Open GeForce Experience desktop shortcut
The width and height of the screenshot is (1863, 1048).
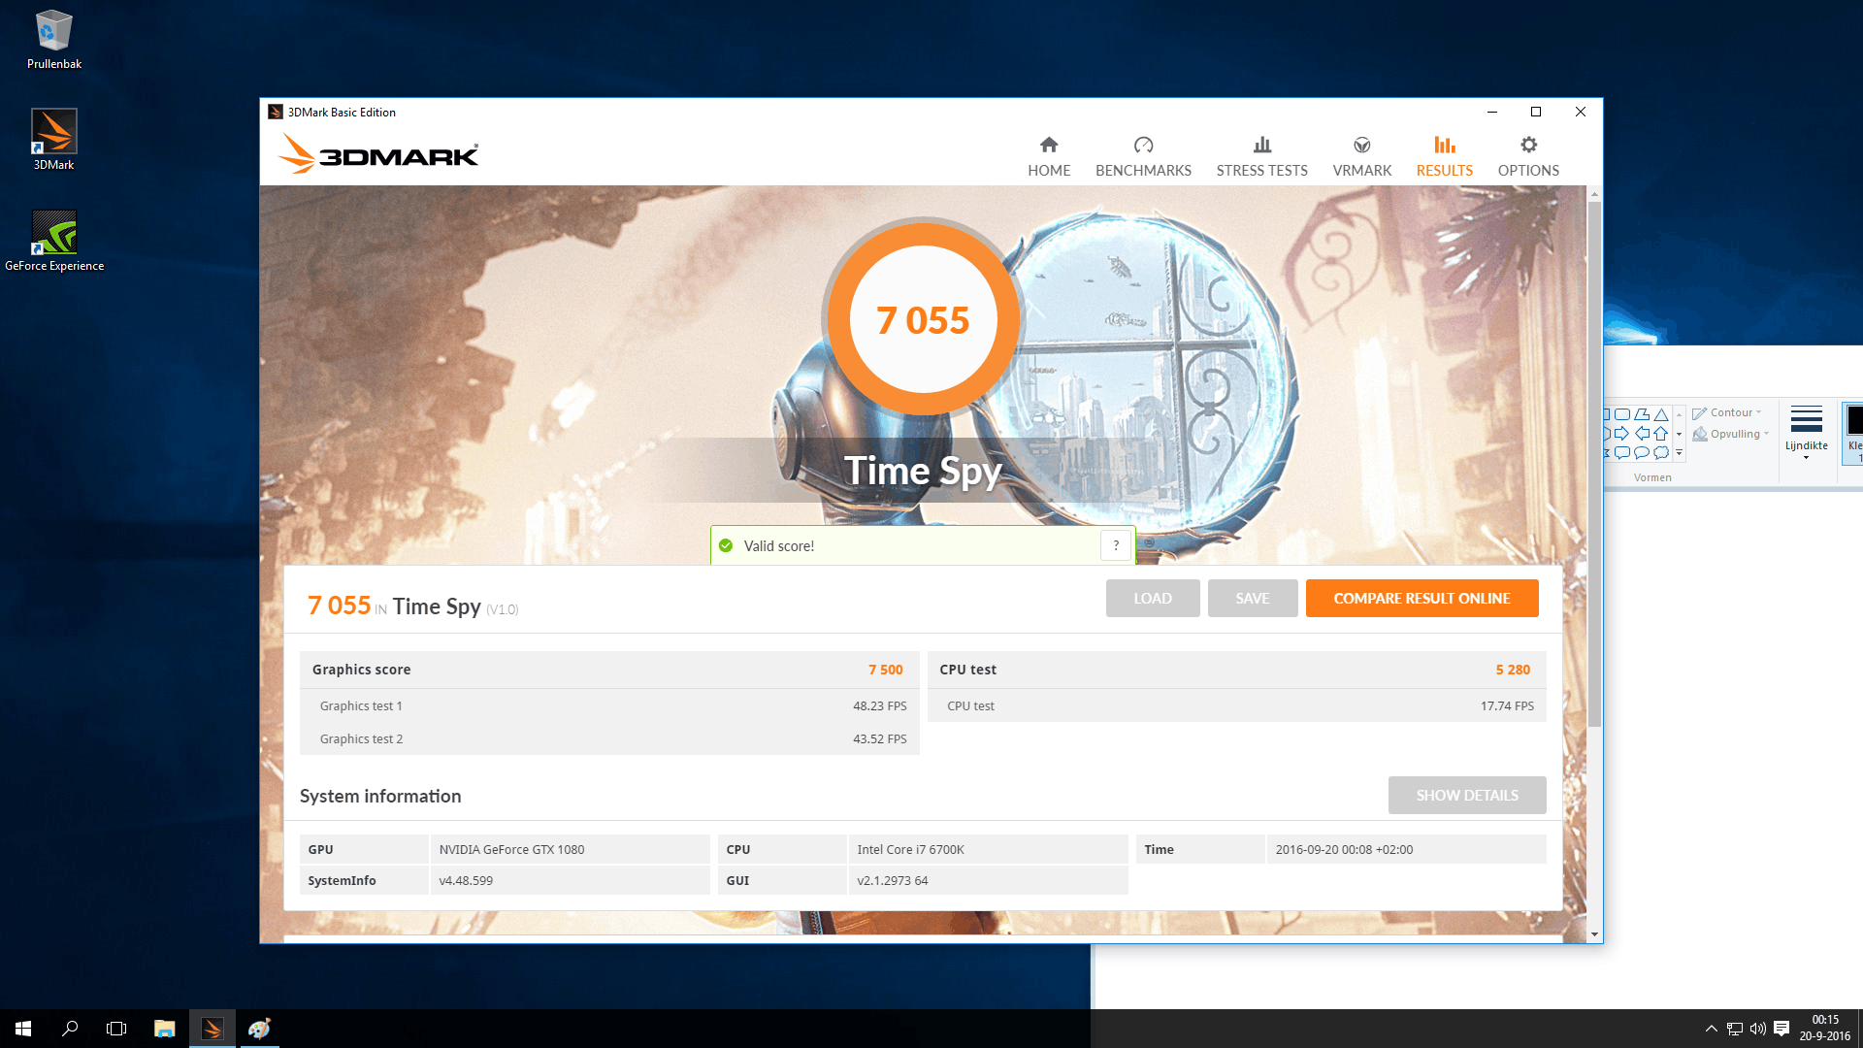point(54,240)
